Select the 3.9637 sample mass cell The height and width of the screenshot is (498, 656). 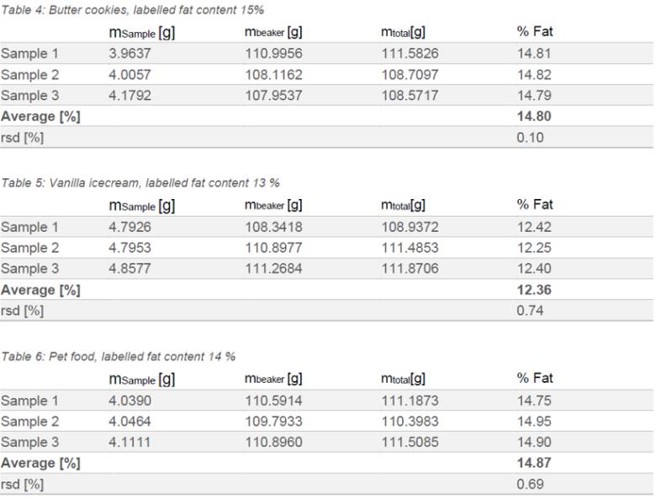click(130, 54)
